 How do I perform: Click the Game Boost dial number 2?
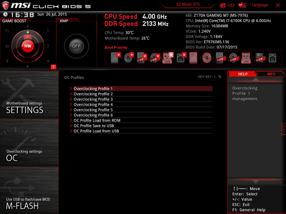click(x=48, y=46)
